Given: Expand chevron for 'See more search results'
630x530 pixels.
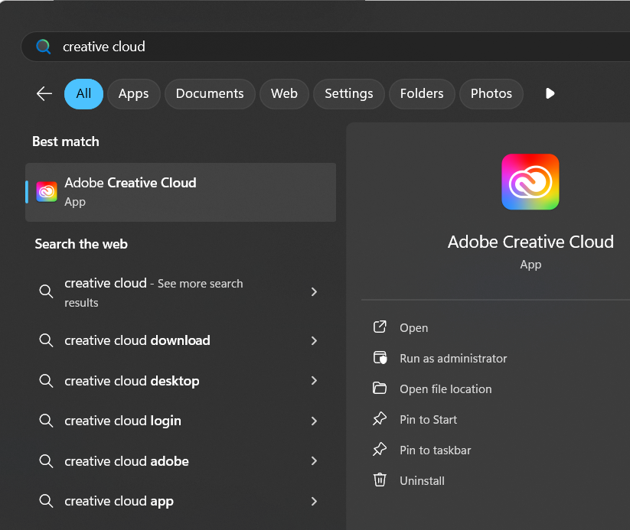Looking at the screenshot, I should pos(314,292).
